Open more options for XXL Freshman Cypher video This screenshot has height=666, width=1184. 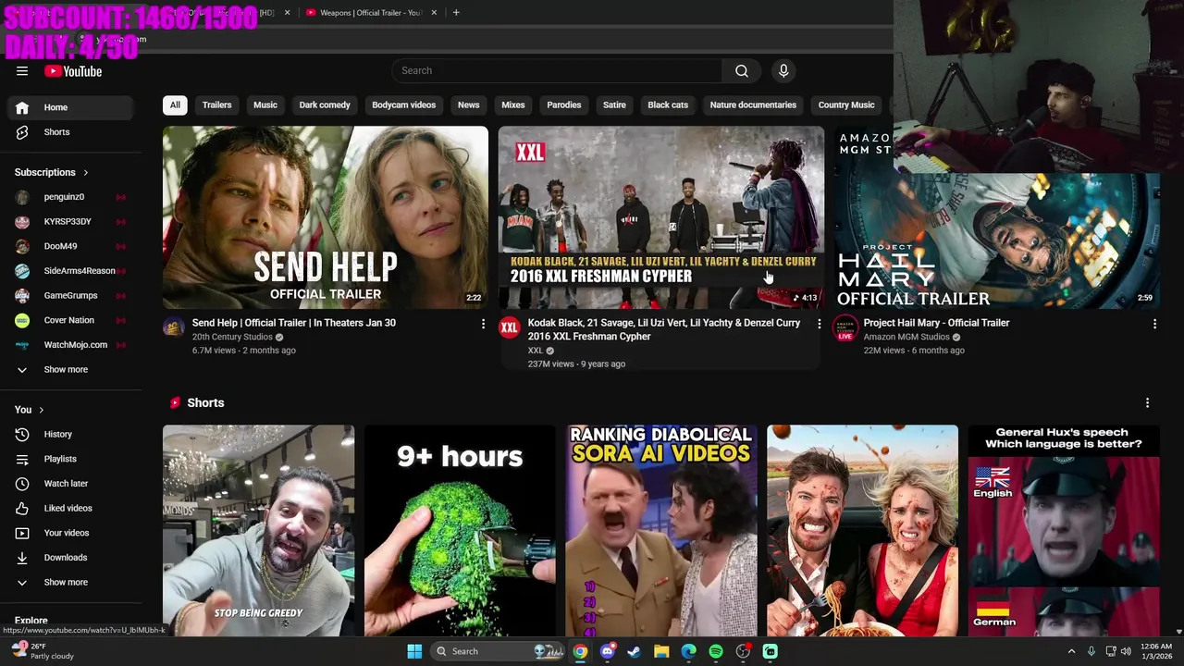point(819,324)
